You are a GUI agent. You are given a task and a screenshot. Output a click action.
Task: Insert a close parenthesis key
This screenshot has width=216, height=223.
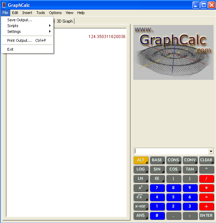click(190, 179)
